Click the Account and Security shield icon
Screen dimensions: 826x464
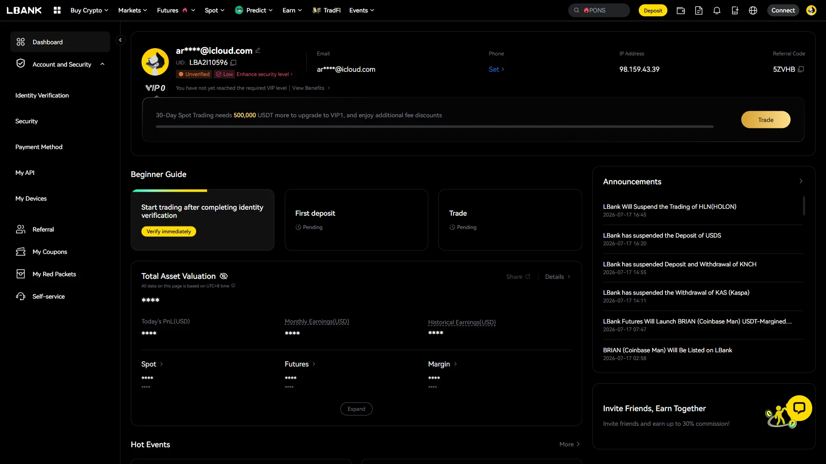tap(21, 64)
